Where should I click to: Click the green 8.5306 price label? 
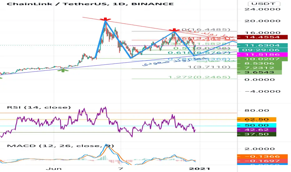[259, 63]
